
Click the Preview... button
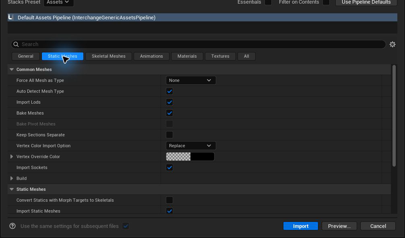[x=339, y=226]
